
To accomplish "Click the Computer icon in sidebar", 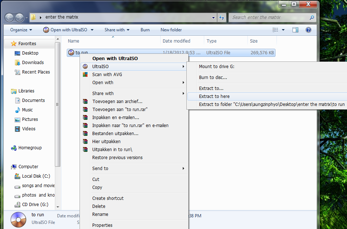I will [x=14, y=167].
